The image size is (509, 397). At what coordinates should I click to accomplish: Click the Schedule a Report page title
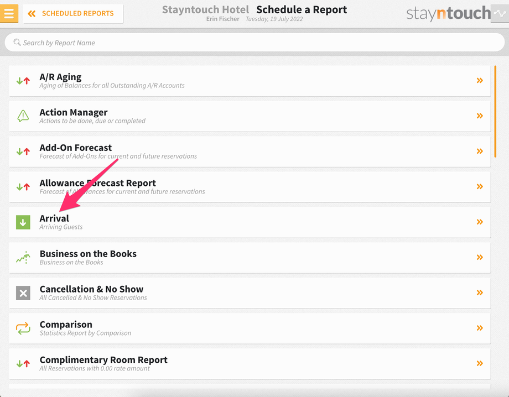[x=302, y=10]
